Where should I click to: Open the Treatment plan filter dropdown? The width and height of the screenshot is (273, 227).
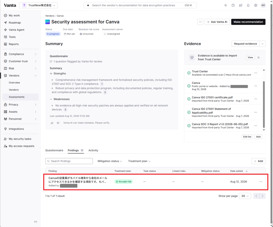tap(139, 161)
